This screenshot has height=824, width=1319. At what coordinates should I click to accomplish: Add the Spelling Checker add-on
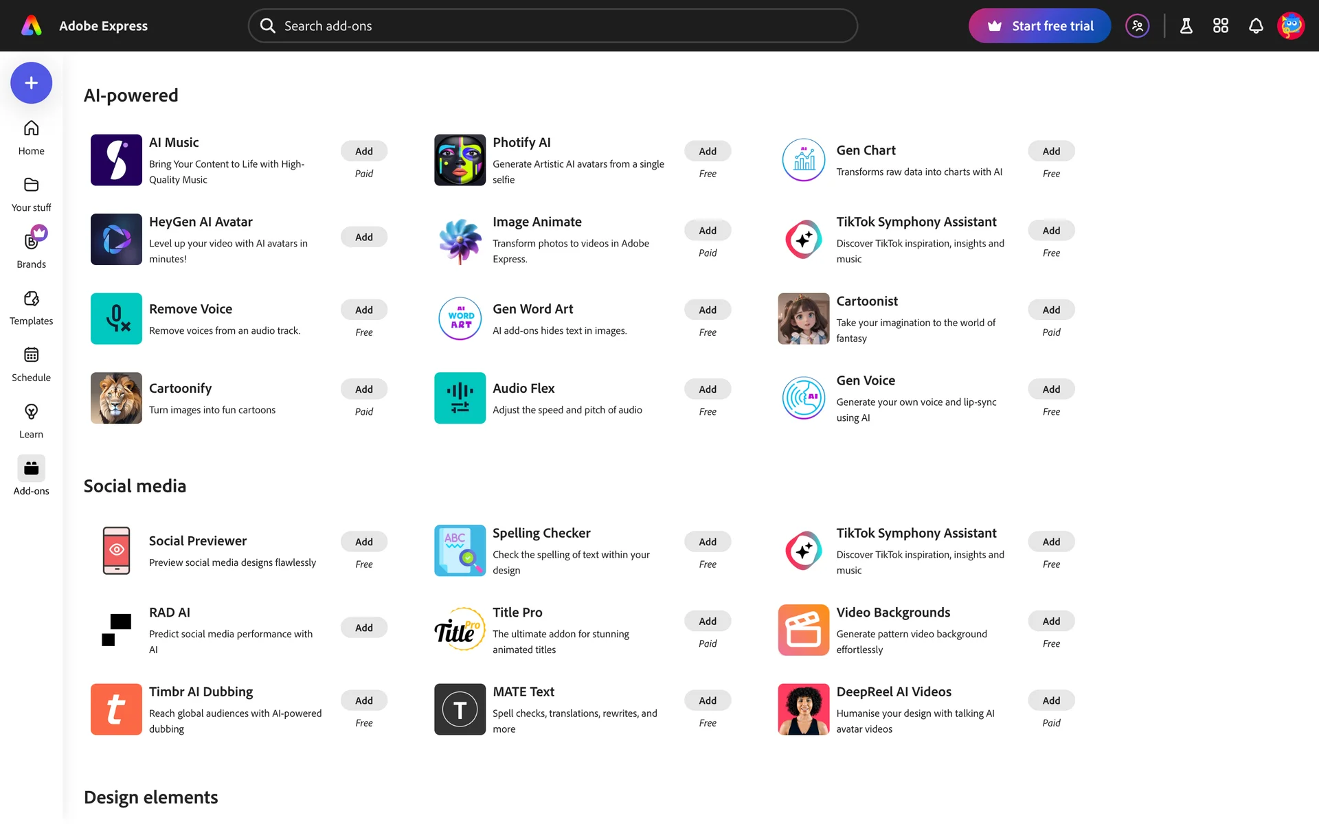[x=707, y=542]
